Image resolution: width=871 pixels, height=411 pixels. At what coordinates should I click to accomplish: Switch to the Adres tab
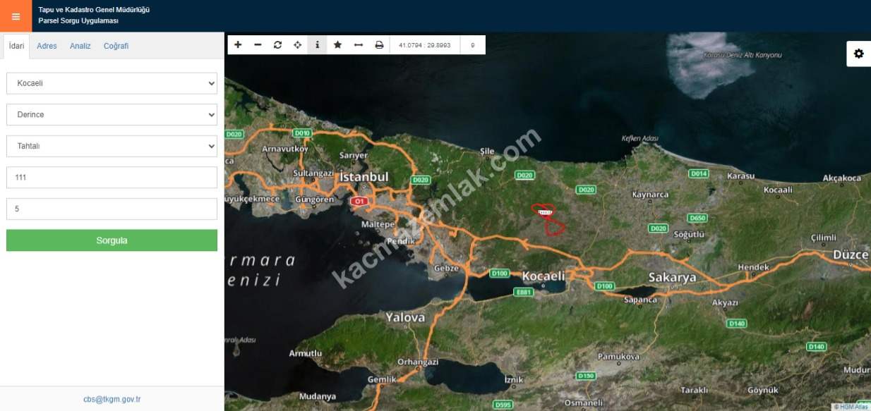pyautogui.click(x=47, y=46)
